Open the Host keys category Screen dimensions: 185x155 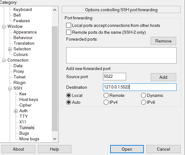pos(29,99)
